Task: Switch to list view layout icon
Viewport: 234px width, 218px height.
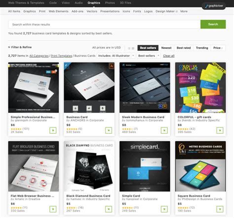Action: pos(129,48)
